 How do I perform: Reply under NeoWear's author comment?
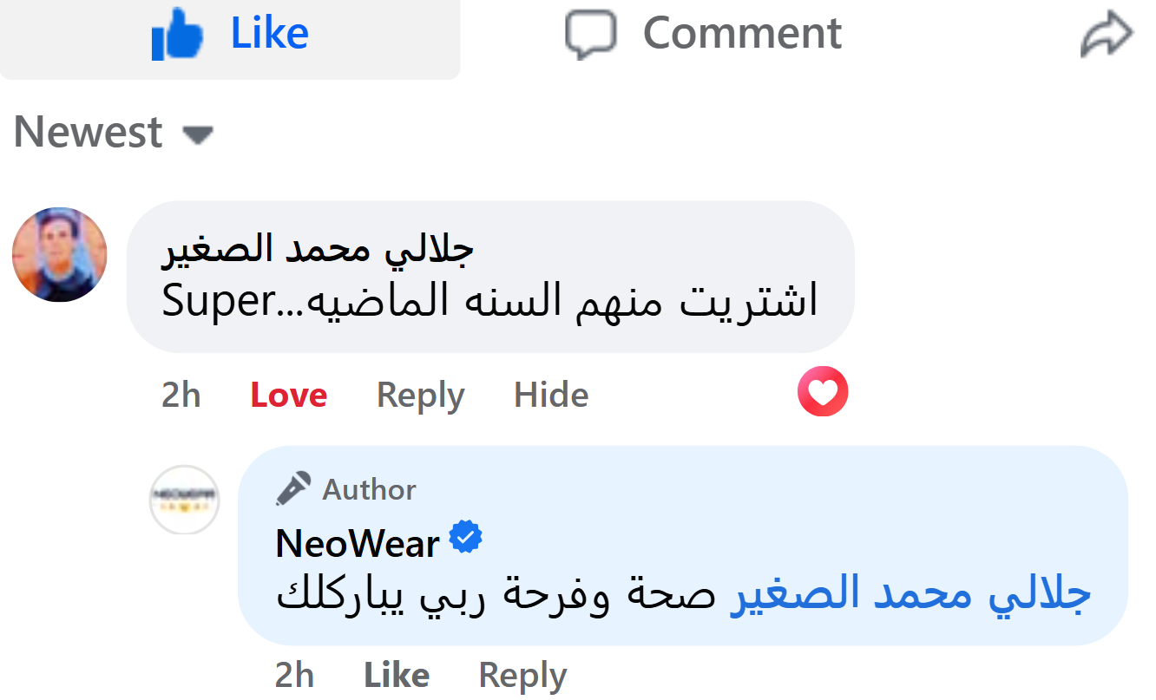click(522, 676)
